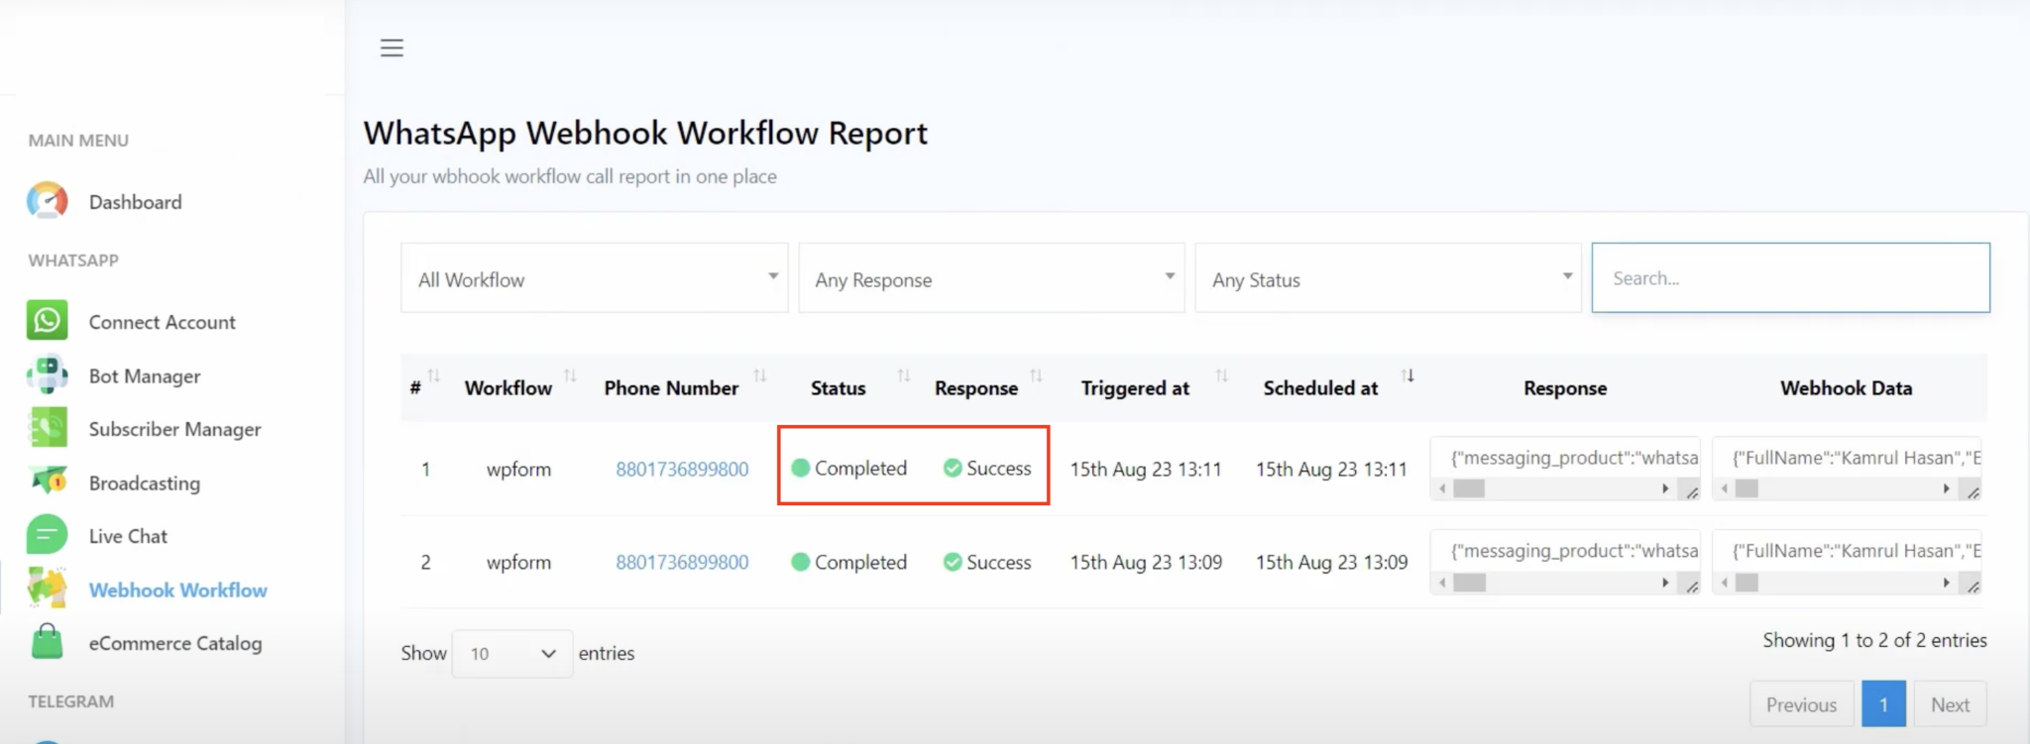
Task: Open the Live Chat menu item
Action: click(x=128, y=536)
